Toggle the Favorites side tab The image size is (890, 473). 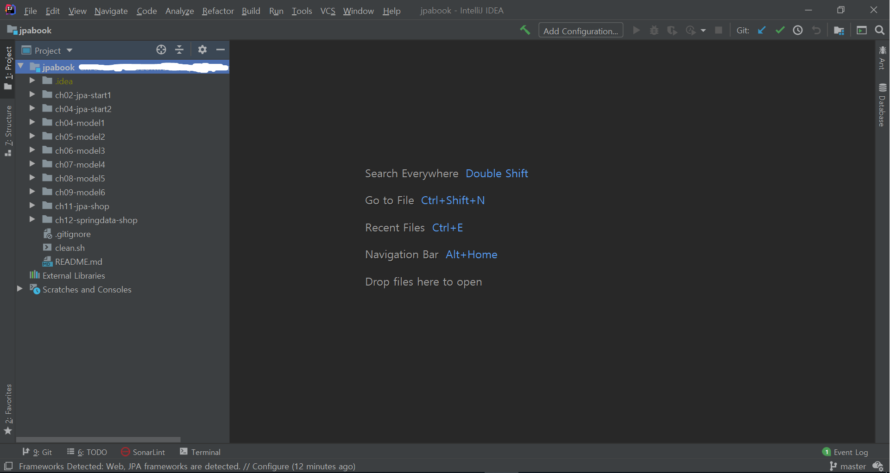click(8, 409)
